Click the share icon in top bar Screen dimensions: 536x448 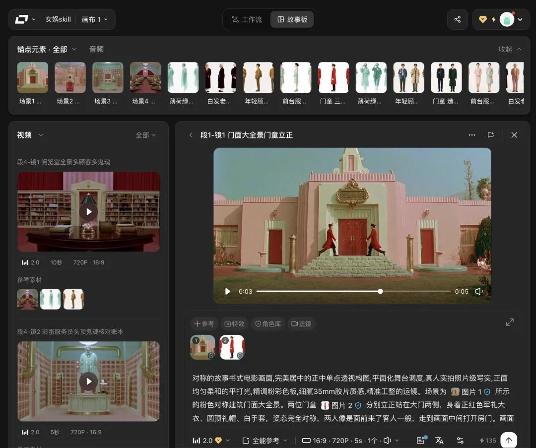[458, 19]
